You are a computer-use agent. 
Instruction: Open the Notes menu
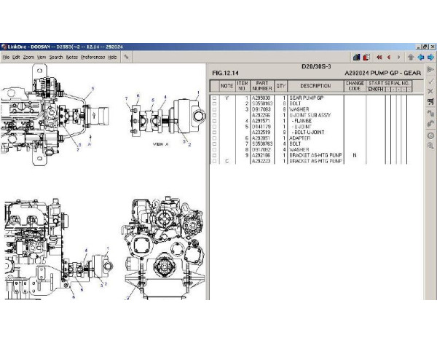point(71,57)
